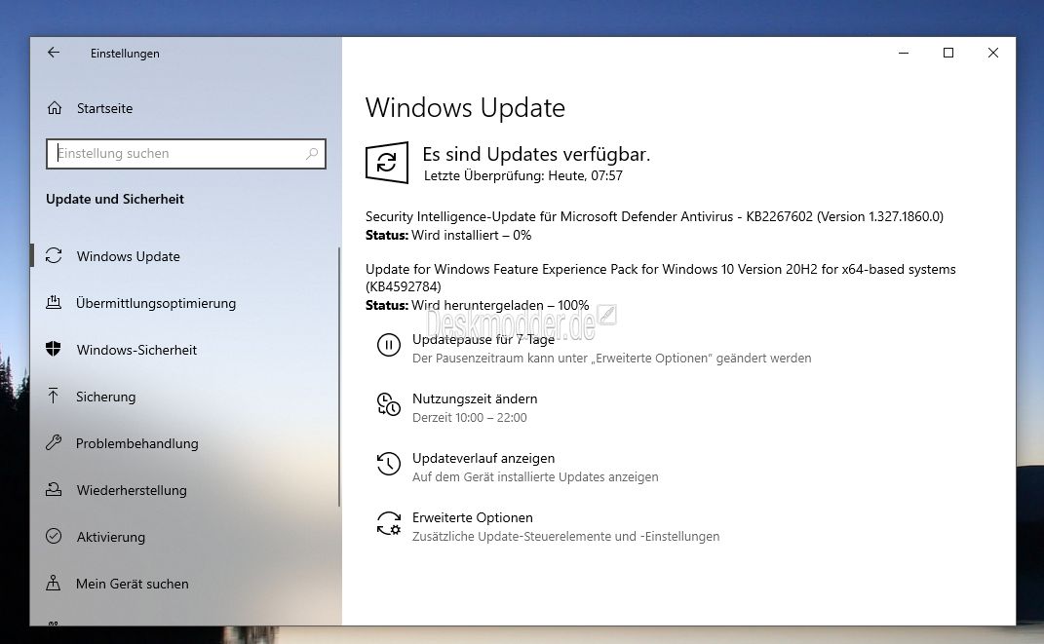The width and height of the screenshot is (1044, 644).
Task: Close the Einstellungen window
Action: [992, 53]
